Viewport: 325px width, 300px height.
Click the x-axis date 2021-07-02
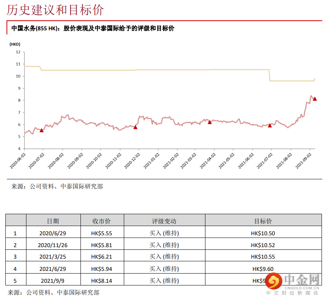click(x=264, y=161)
